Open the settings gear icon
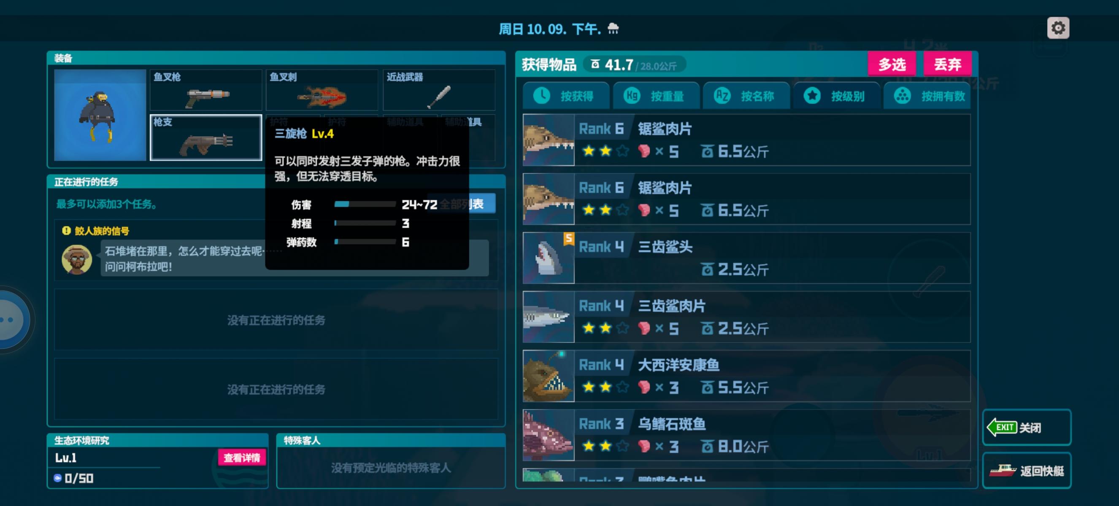The image size is (1119, 506). click(1058, 28)
